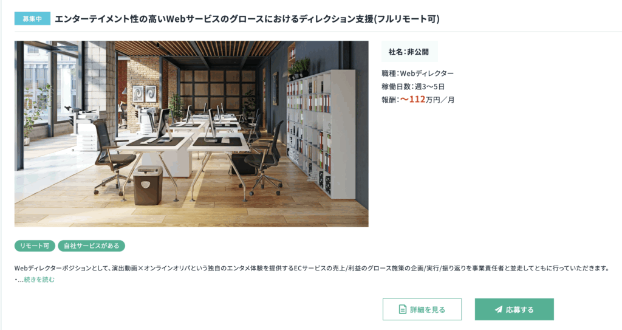This screenshot has height=330, width=622.
Task: Click the white bookshelf in the office photo
Action: click(321, 133)
